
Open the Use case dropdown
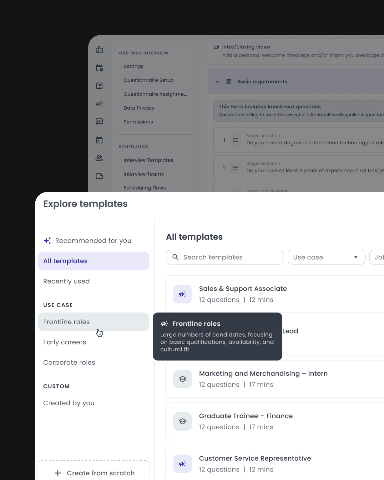coord(326,257)
